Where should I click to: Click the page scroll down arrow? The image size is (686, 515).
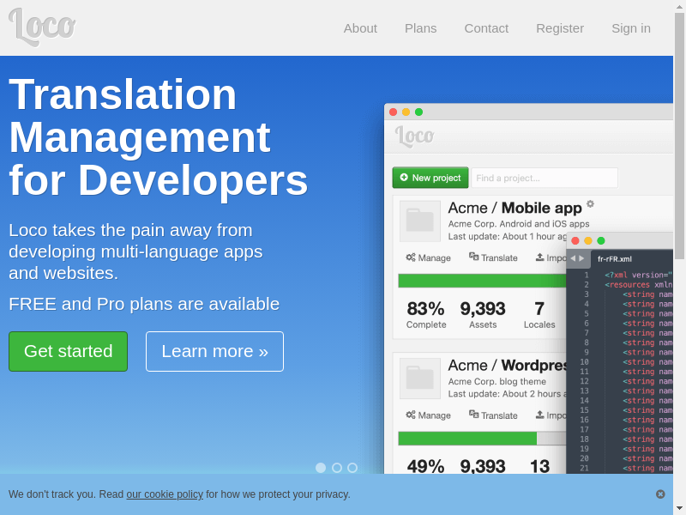click(x=679, y=507)
